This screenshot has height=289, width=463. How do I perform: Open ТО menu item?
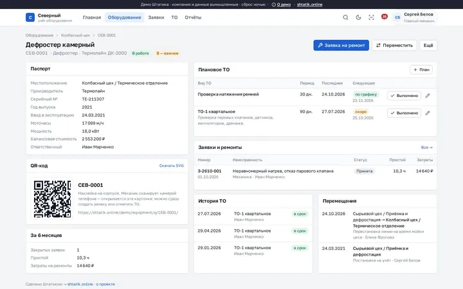coord(174,17)
